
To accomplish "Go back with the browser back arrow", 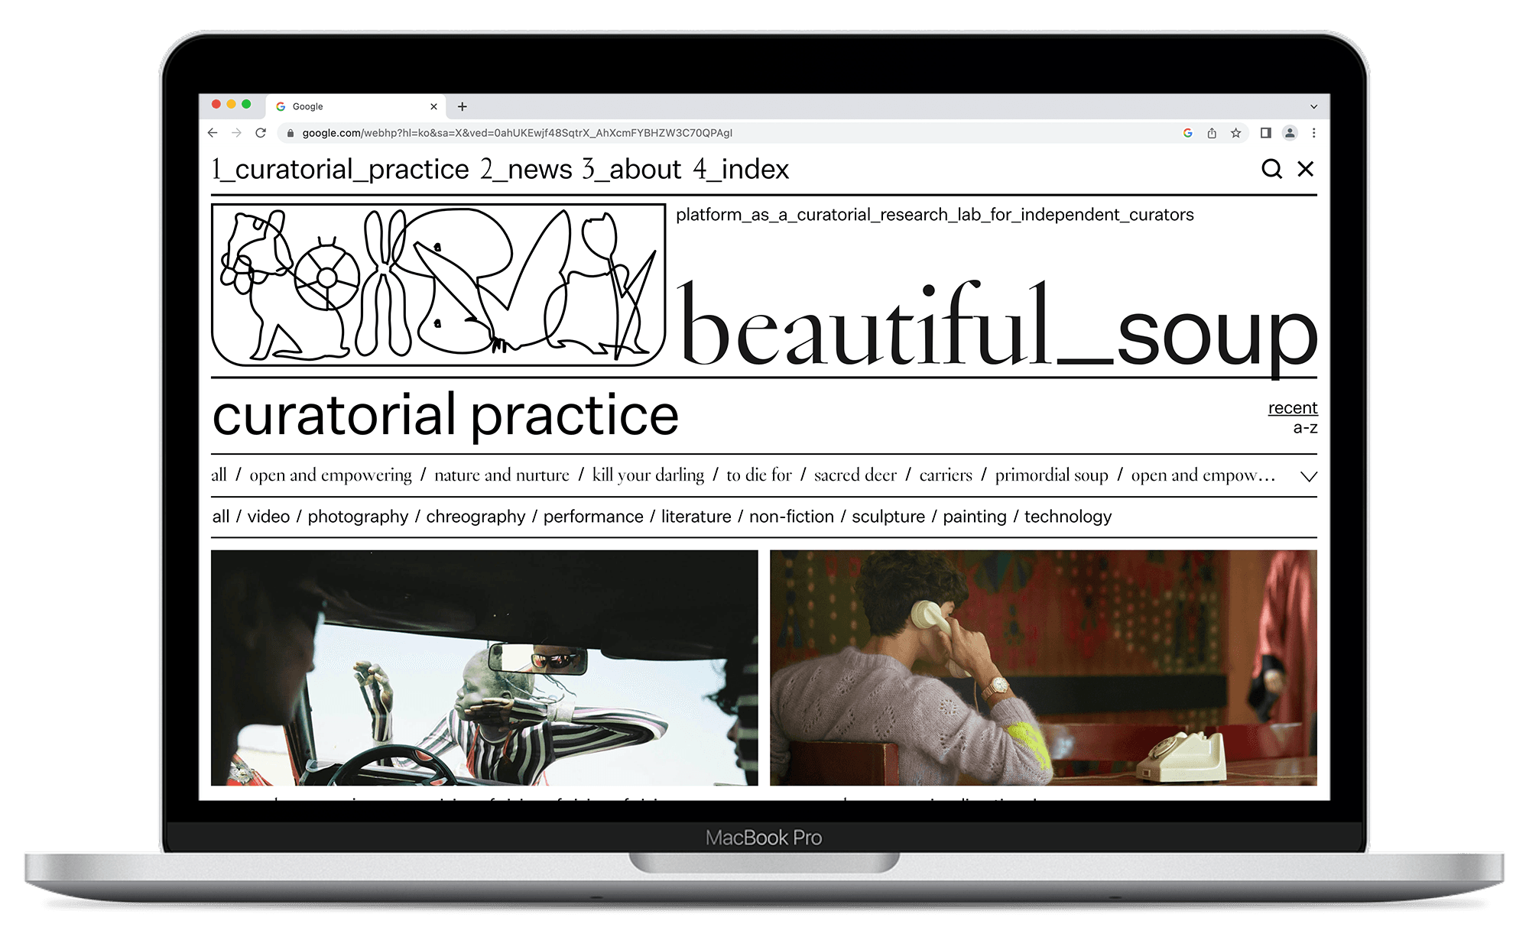I will pos(213,133).
